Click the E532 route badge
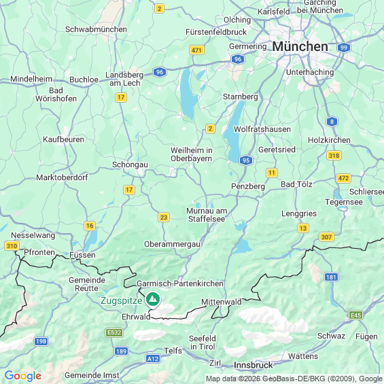The width and height of the screenshot is (384, 384). click(x=114, y=332)
